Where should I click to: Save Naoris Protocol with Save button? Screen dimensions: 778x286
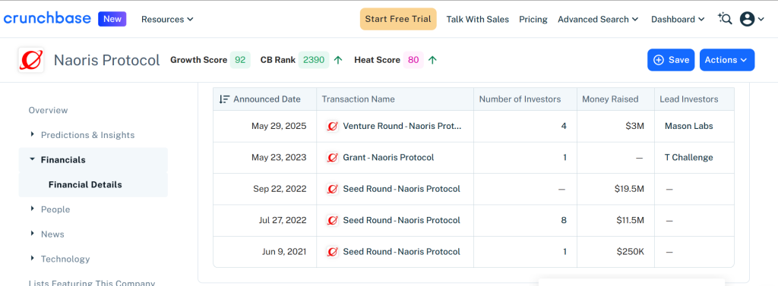coord(671,60)
